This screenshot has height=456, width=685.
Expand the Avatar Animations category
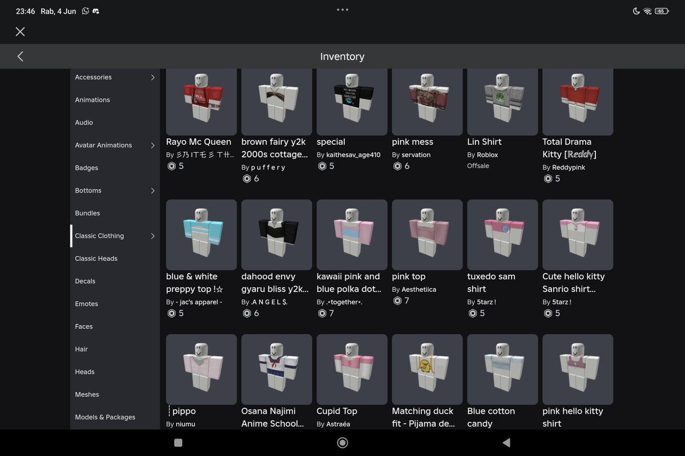point(114,145)
